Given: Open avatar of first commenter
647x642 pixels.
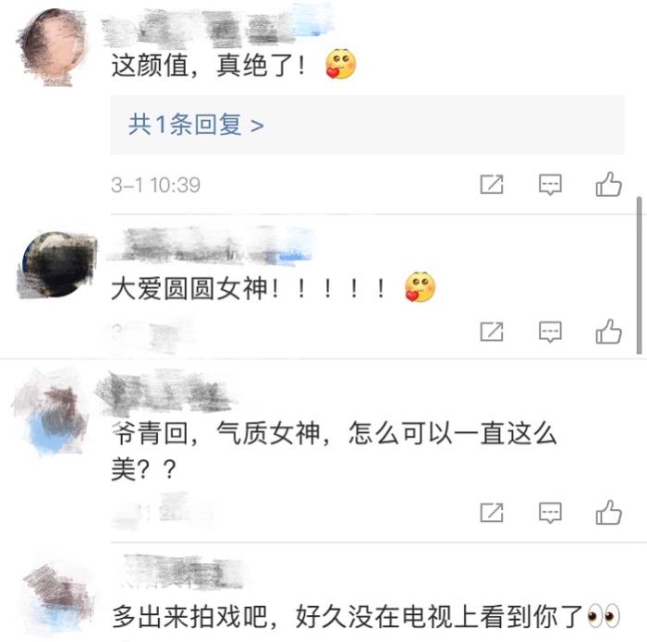Looking at the screenshot, I should tap(53, 47).
